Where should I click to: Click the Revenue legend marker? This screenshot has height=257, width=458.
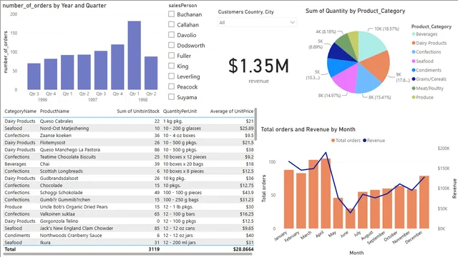(x=364, y=141)
